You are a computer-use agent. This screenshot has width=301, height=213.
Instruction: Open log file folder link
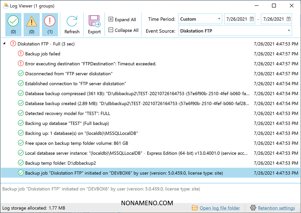220,208
